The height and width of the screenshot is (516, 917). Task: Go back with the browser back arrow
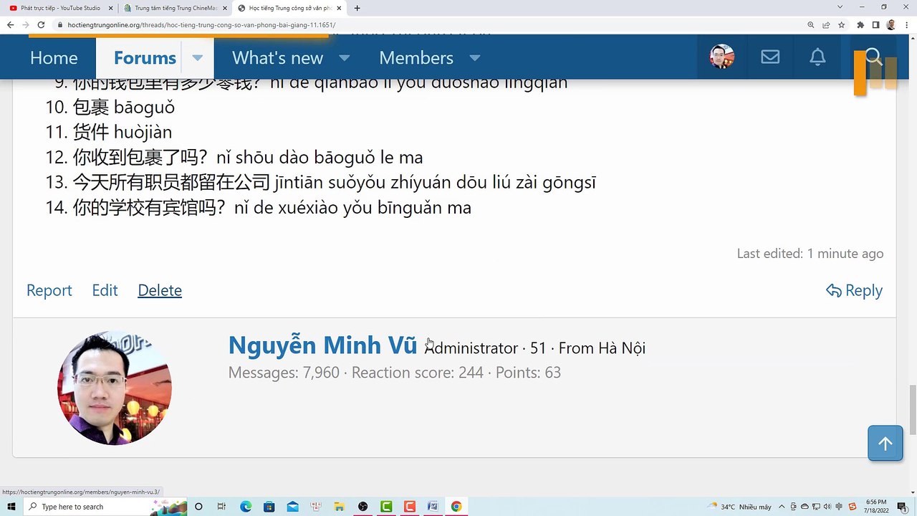click(10, 24)
